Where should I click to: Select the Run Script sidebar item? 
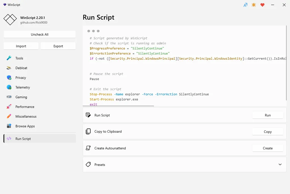pyautogui.click(x=40, y=139)
